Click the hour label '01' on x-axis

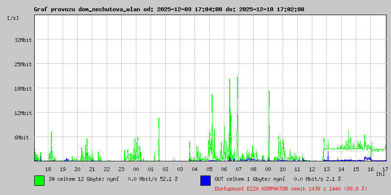click(151, 169)
